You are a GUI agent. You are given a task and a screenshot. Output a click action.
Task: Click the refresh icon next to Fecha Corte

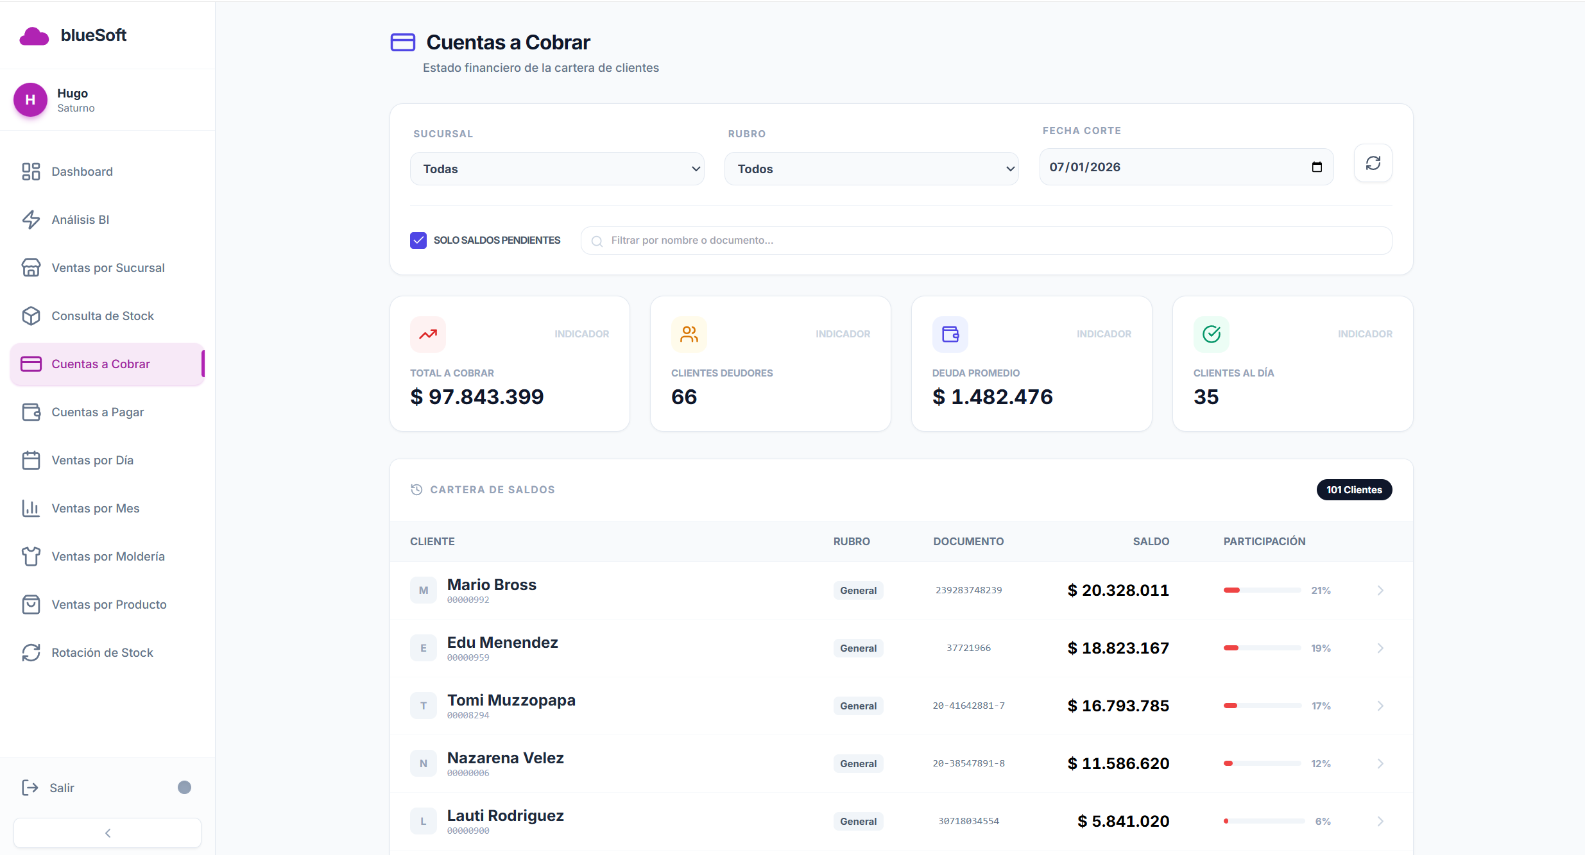(x=1373, y=164)
